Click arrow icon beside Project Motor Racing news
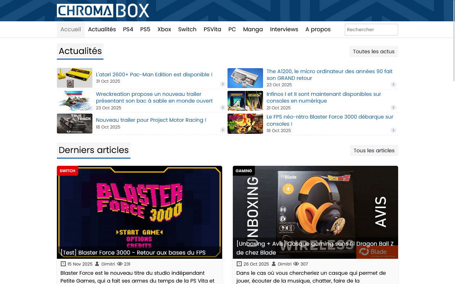The image size is (455, 284). tap(223, 130)
